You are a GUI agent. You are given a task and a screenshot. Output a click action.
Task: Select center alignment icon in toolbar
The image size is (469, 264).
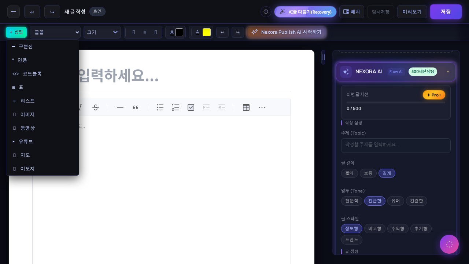145,32
